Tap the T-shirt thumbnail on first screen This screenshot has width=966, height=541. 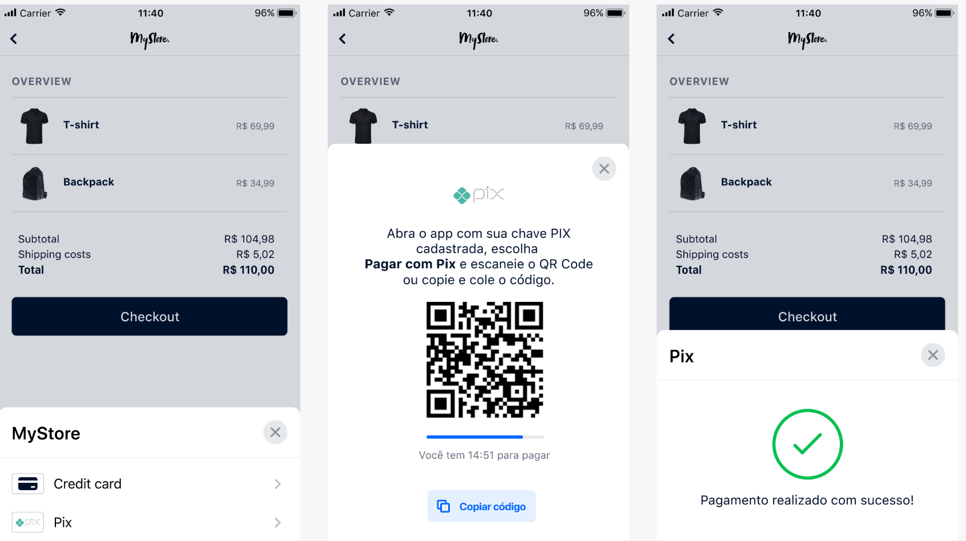point(34,126)
